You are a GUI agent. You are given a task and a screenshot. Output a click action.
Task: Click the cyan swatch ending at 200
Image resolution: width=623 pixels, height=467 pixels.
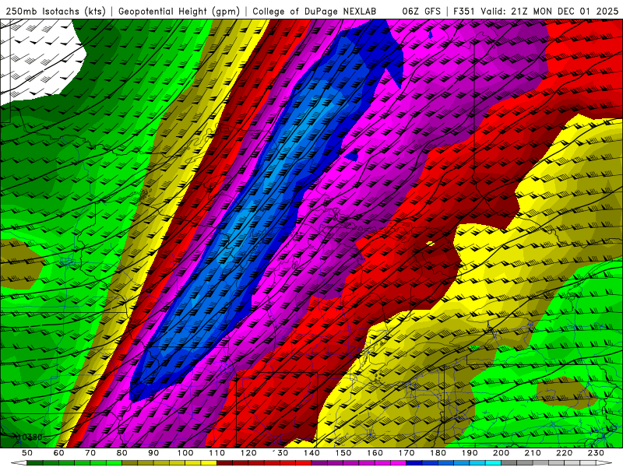point(493,462)
